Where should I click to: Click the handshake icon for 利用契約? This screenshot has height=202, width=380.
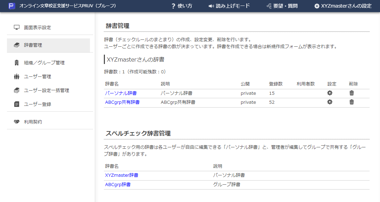click(x=17, y=122)
